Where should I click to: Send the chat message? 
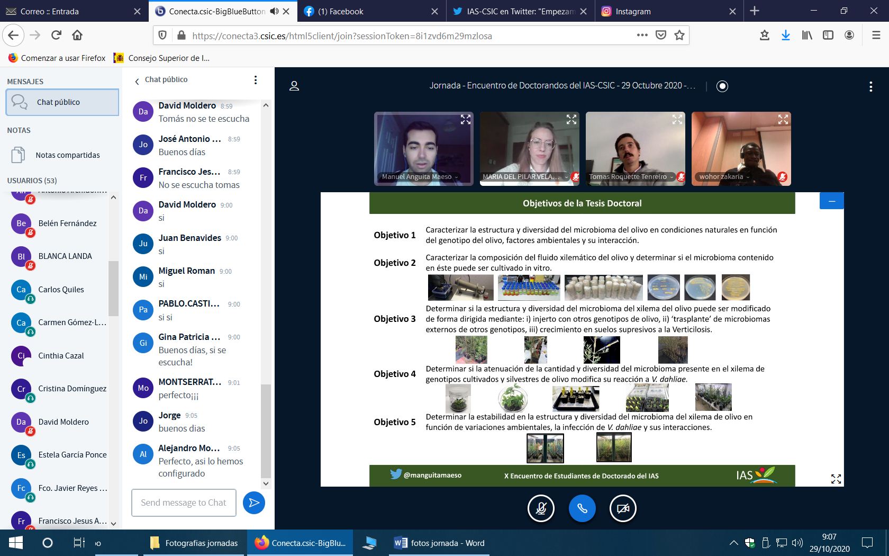(x=254, y=503)
